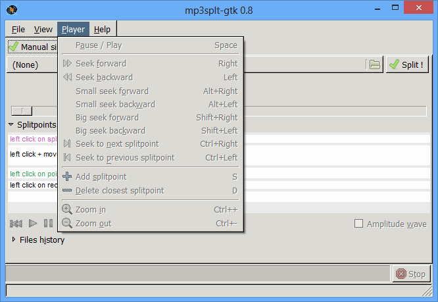
Task: Click the bottom progress bar area
Action: (198, 274)
